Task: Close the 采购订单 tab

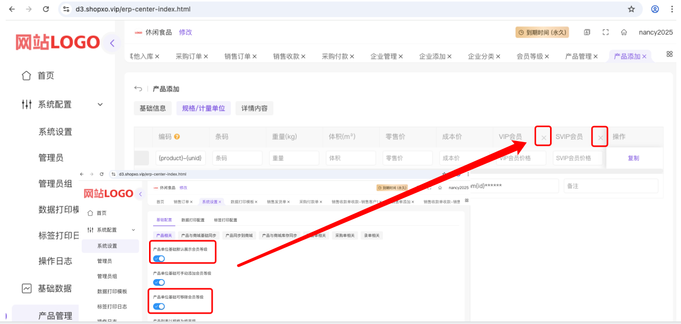Action: coord(205,56)
